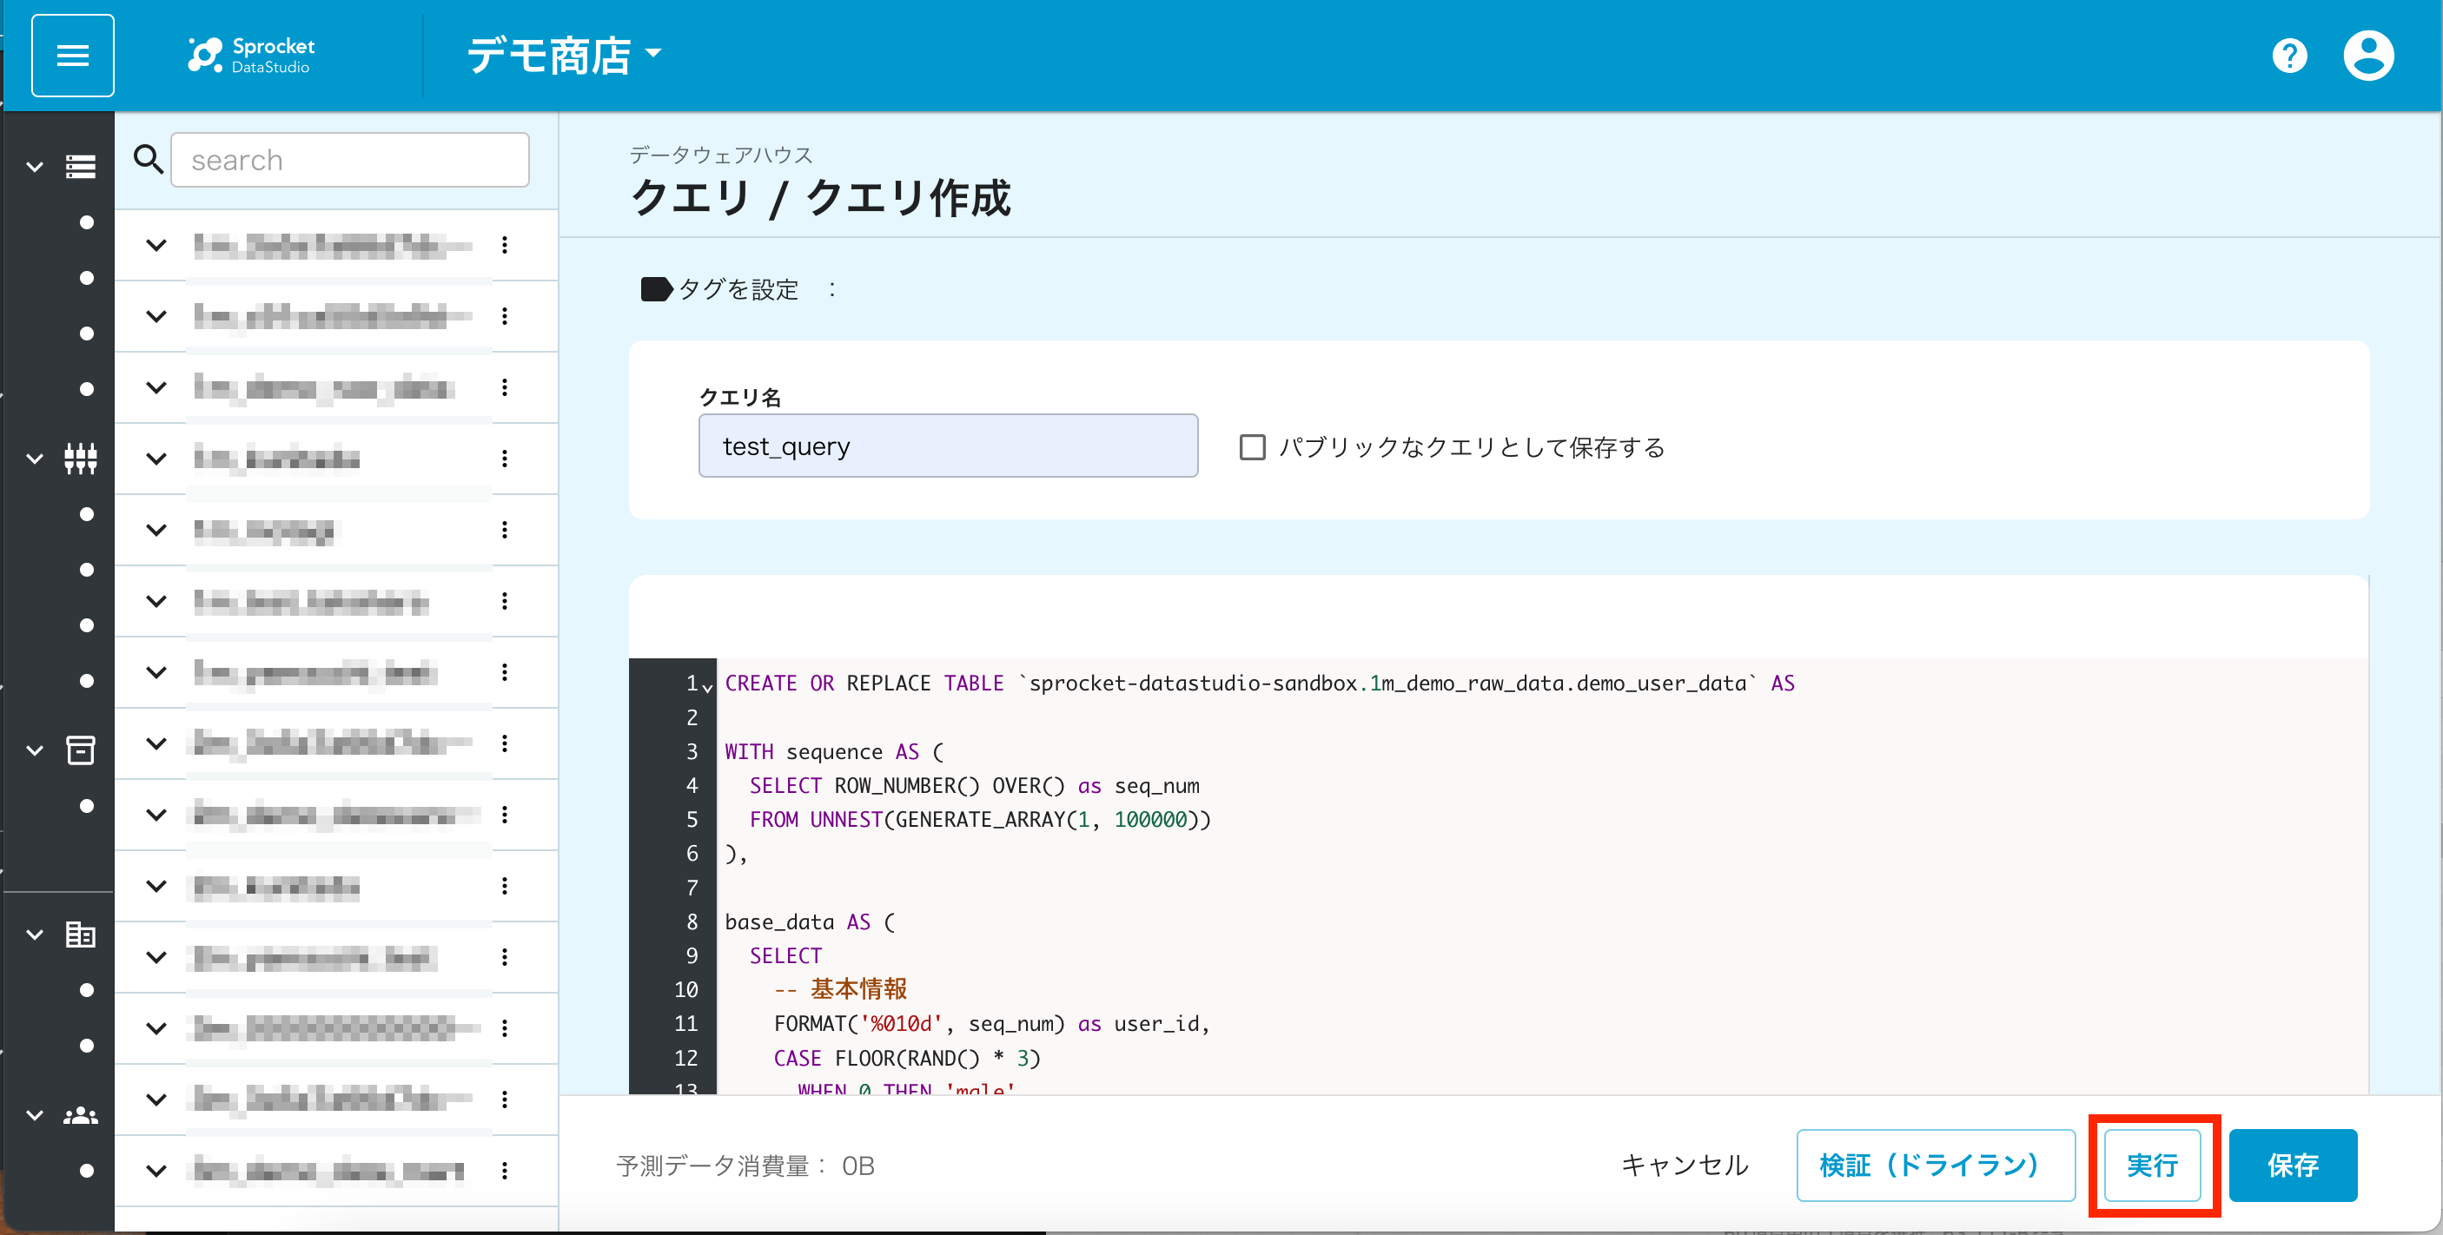This screenshot has width=2443, height=1235.
Task: Click キャンセル to discard the query
Action: click(x=1685, y=1165)
